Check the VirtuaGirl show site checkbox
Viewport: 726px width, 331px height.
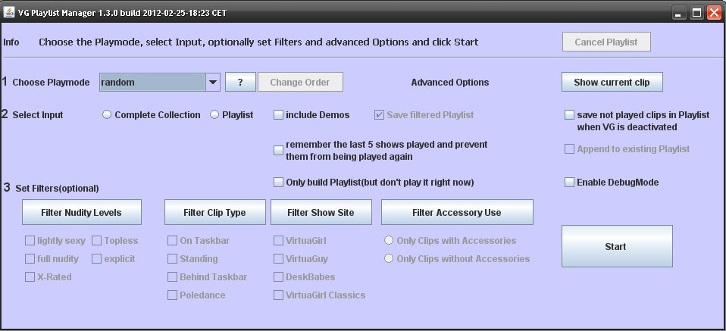[x=278, y=241]
